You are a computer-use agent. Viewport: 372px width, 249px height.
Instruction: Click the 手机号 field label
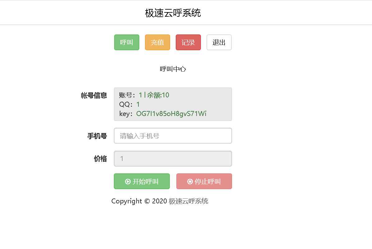(97, 136)
